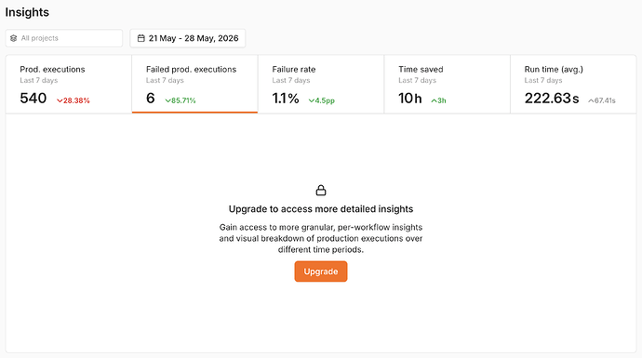Screen dimensions: 642x358
Task: Click the layers icon in All projects filter
Action: pyautogui.click(x=14, y=38)
